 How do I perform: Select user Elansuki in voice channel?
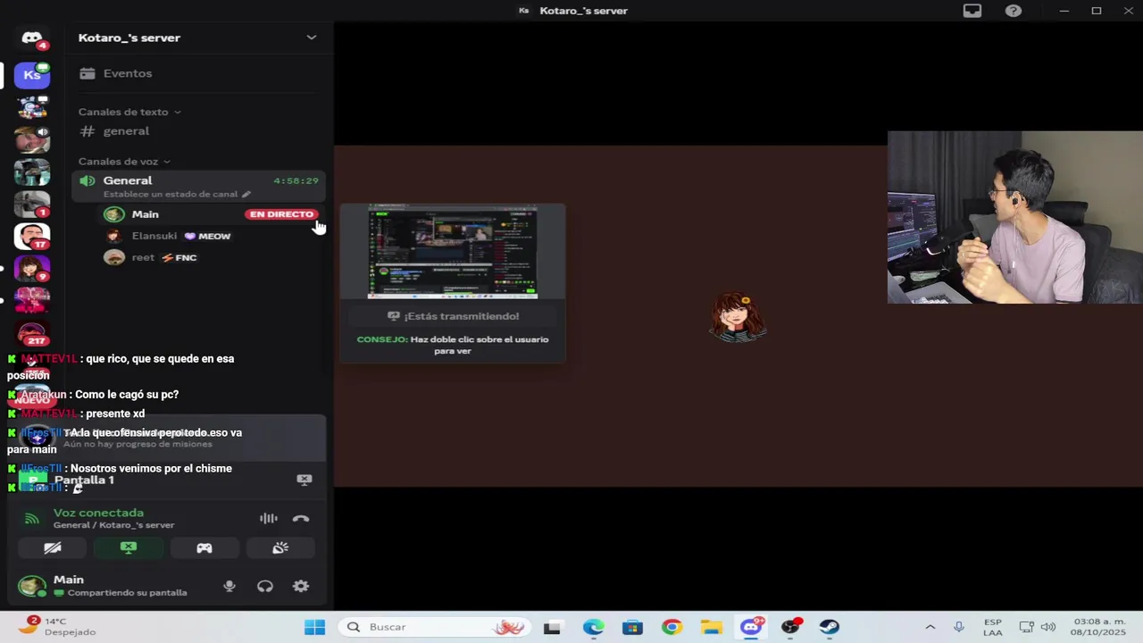(x=154, y=236)
